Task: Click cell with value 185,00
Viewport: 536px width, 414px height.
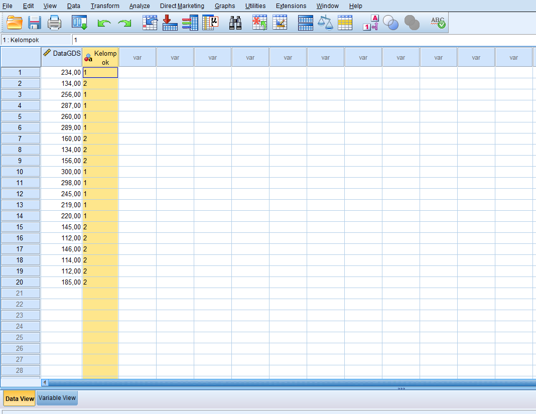Action: pyautogui.click(x=62, y=282)
